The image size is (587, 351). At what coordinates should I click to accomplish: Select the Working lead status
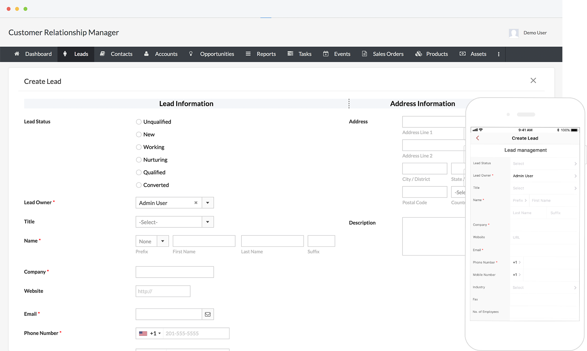tap(139, 147)
